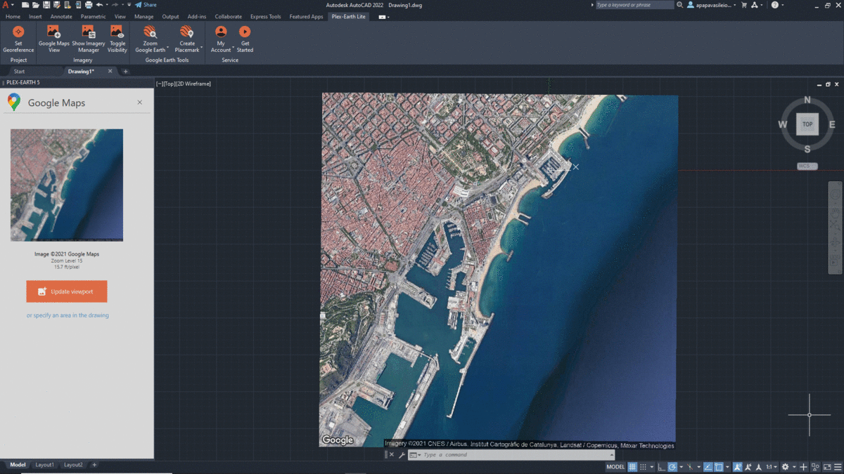Viewport: 844px width, 474px height.
Task: Switch to the Annotate ribbon tab
Action: pos(61,16)
